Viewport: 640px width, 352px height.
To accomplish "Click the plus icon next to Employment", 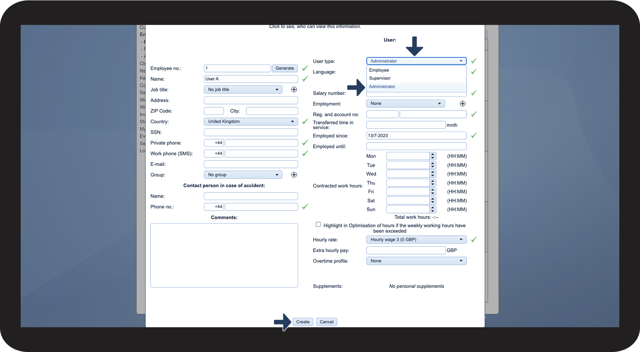I will point(462,104).
